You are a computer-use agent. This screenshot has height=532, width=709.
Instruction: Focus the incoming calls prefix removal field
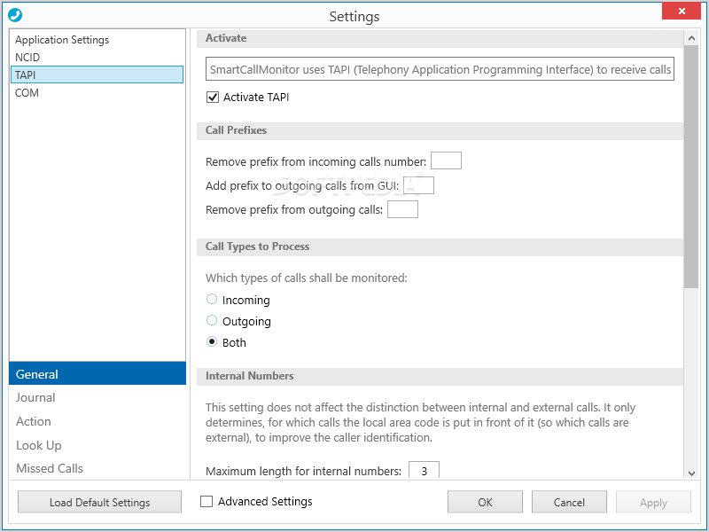446,160
